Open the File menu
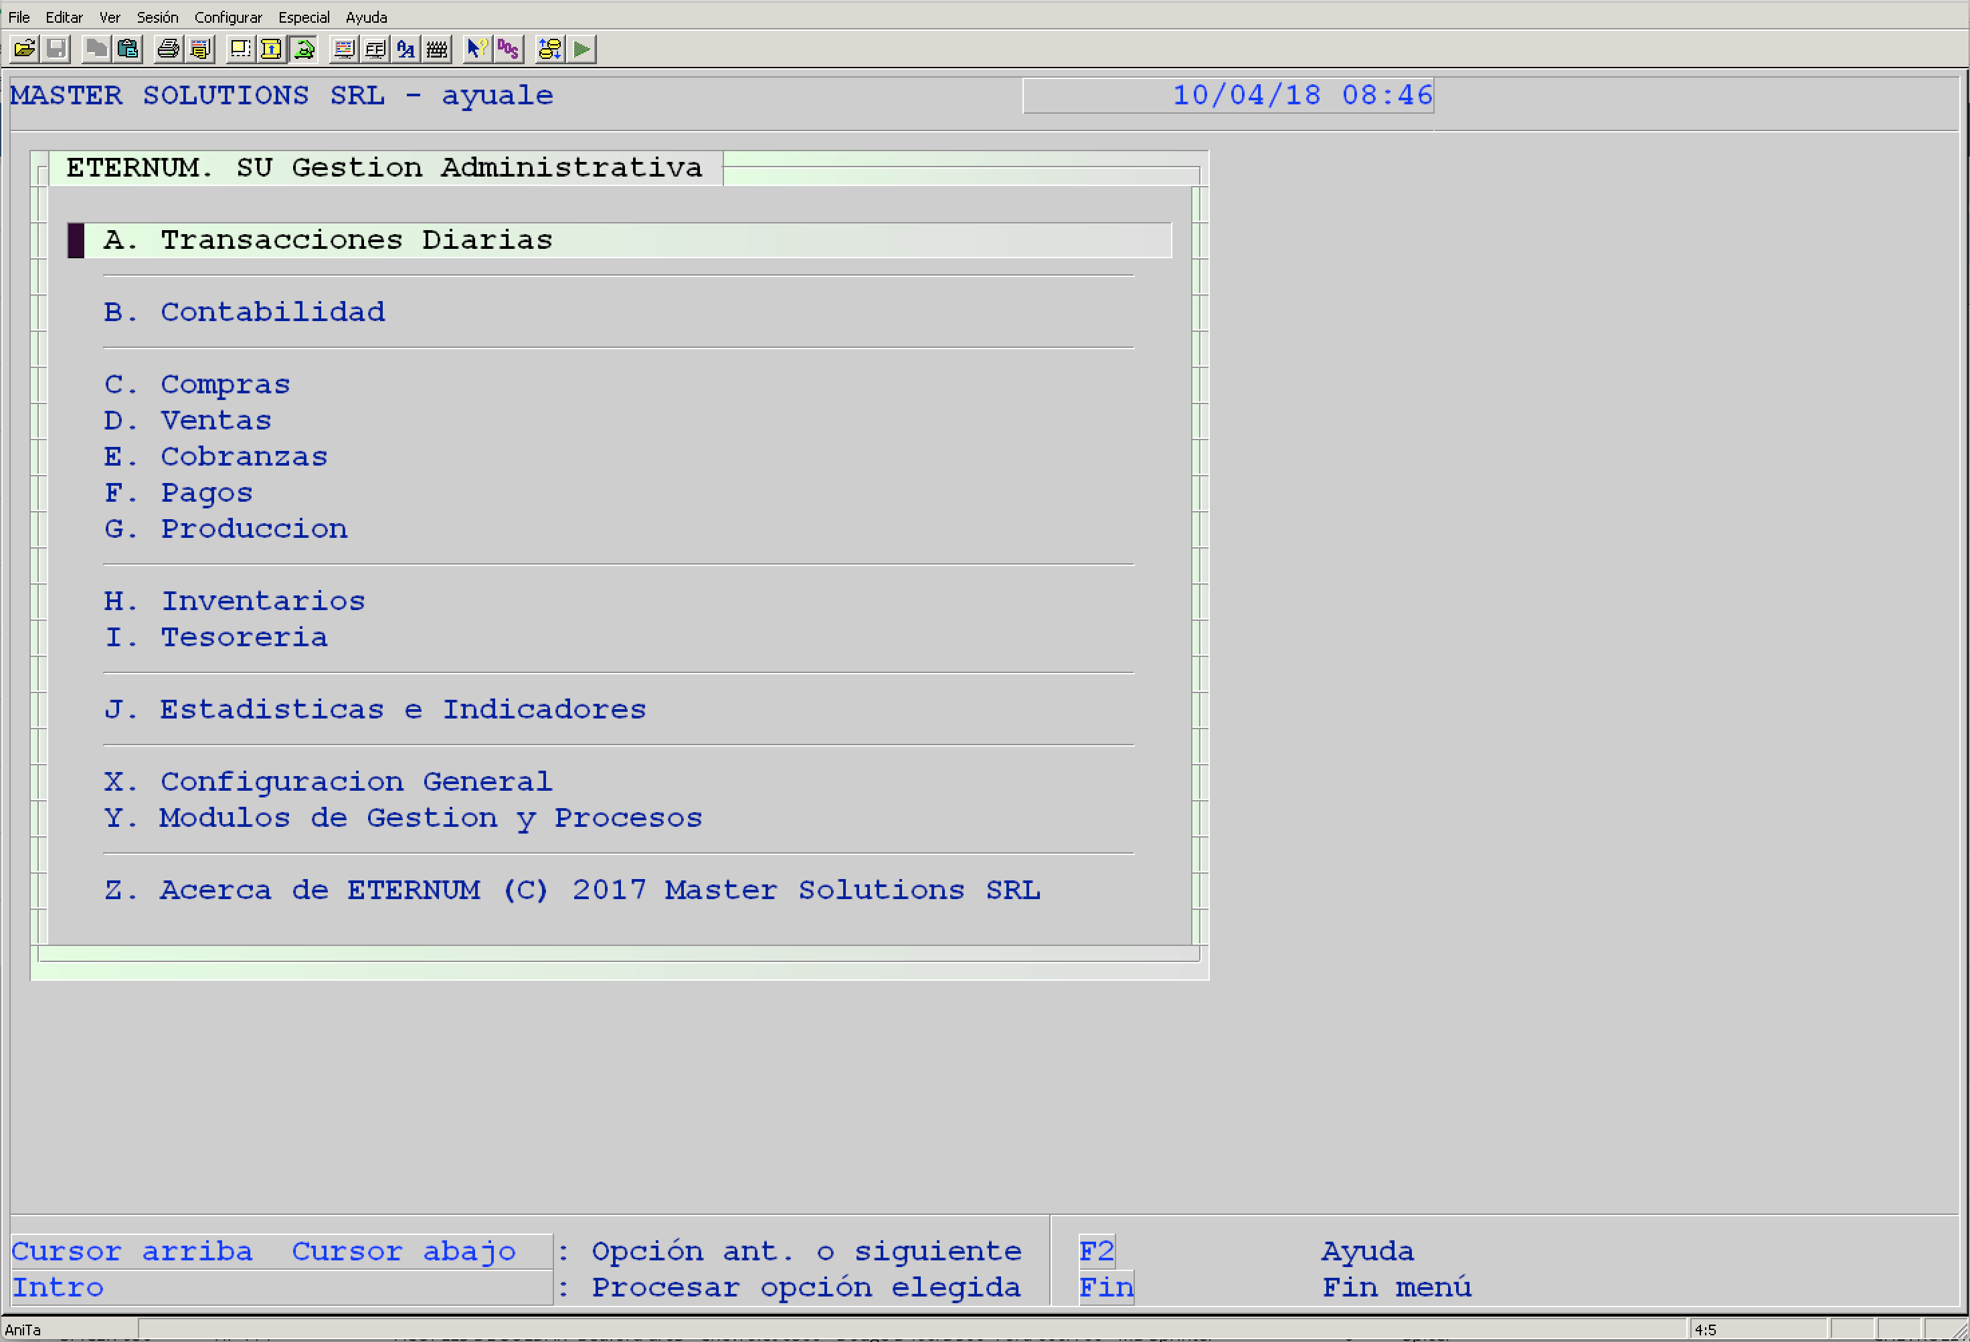The width and height of the screenshot is (1970, 1342). (x=19, y=17)
